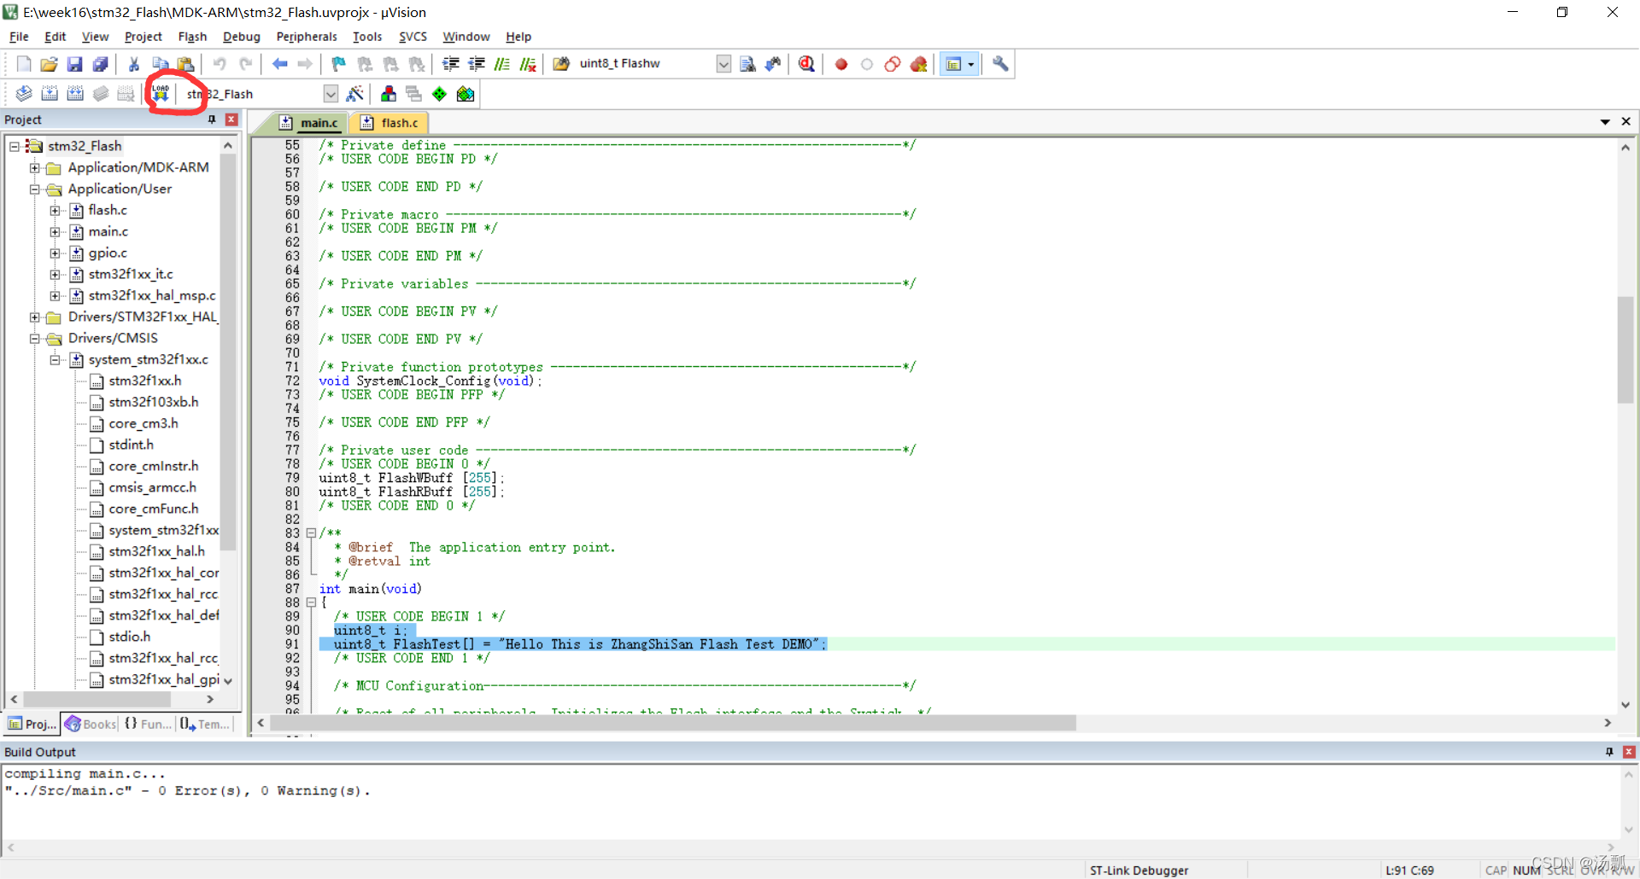Open the Debug menu
The image size is (1640, 879).
241,37
